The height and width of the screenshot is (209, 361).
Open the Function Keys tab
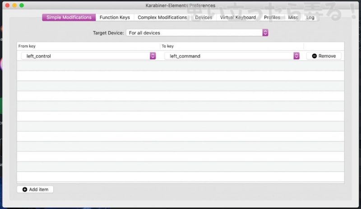point(115,18)
